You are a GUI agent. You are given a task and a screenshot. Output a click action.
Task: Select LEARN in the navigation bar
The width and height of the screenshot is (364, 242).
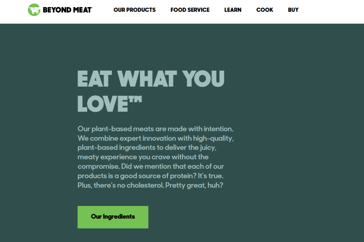pos(233,10)
